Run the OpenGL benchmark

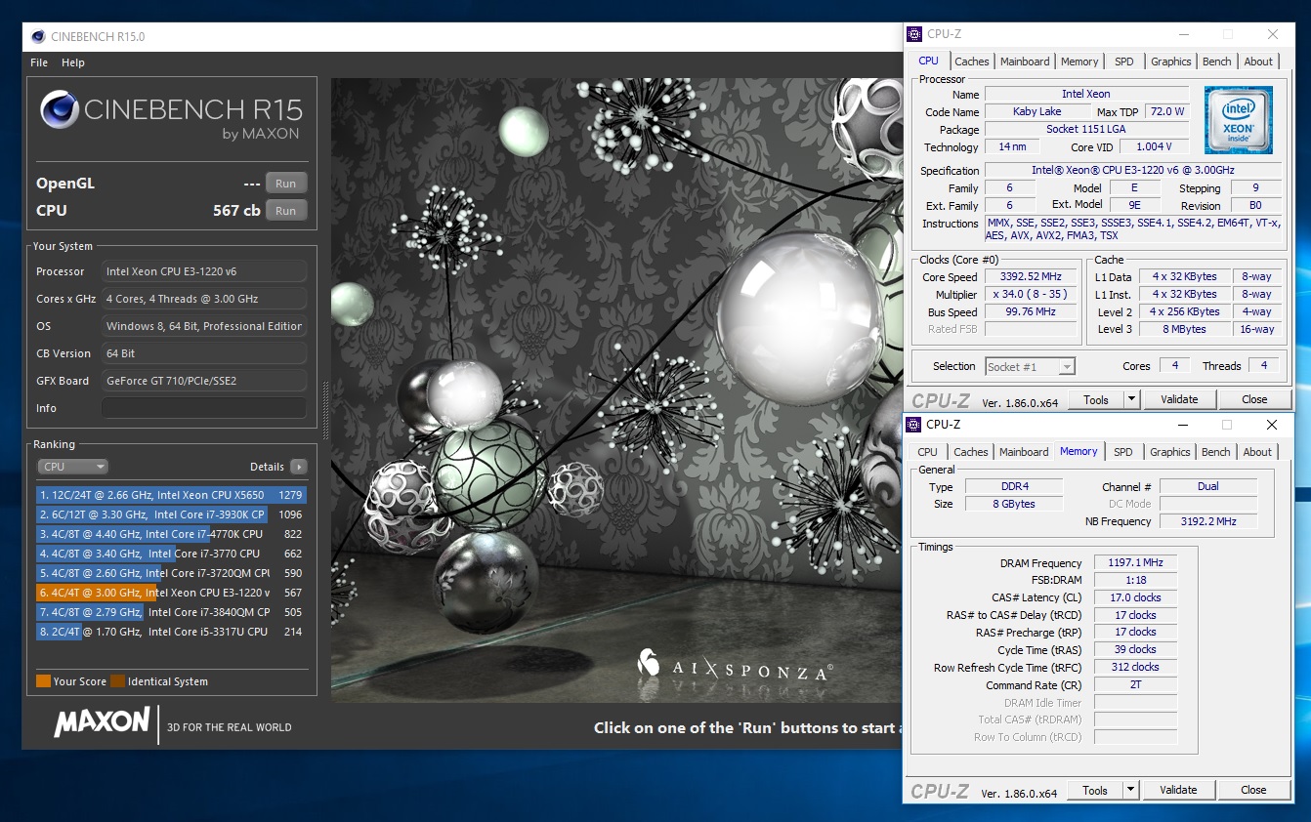coord(285,184)
